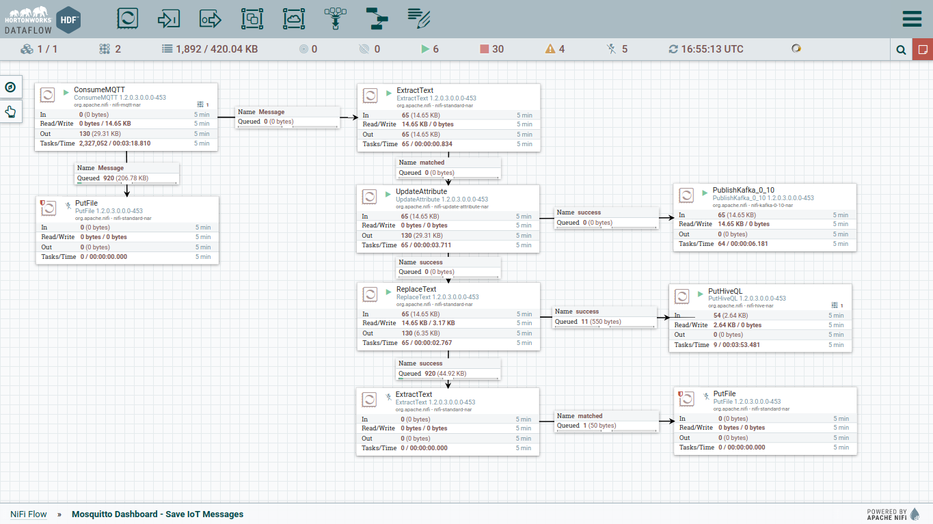This screenshot has width=933, height=524.
Task: Select the Process Group toolbar icon
Action: click(x=252, y=18)
